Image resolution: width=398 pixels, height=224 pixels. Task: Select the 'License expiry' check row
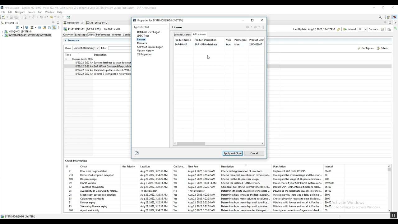pyautogui.click(x=226, y=203)
